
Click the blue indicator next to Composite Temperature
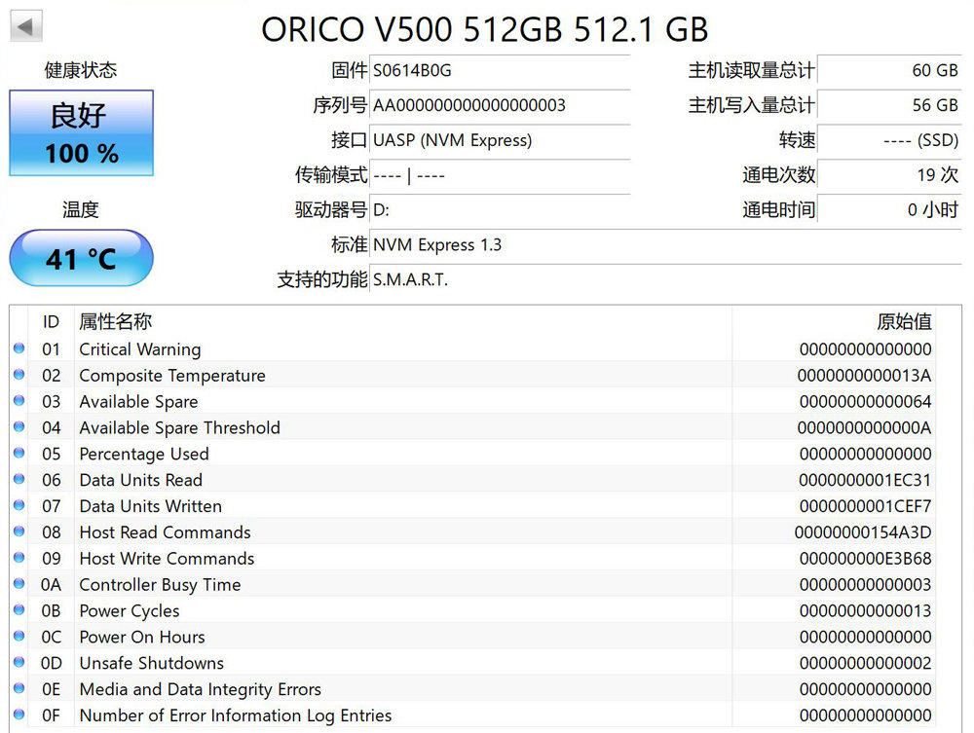click(20, 376)
